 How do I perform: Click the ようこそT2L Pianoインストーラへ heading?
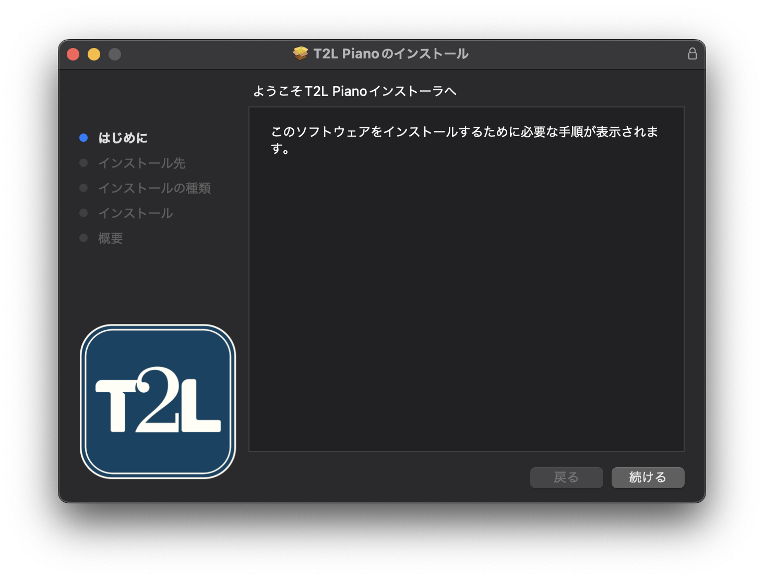pyautogui.click(x=355, y=91)
